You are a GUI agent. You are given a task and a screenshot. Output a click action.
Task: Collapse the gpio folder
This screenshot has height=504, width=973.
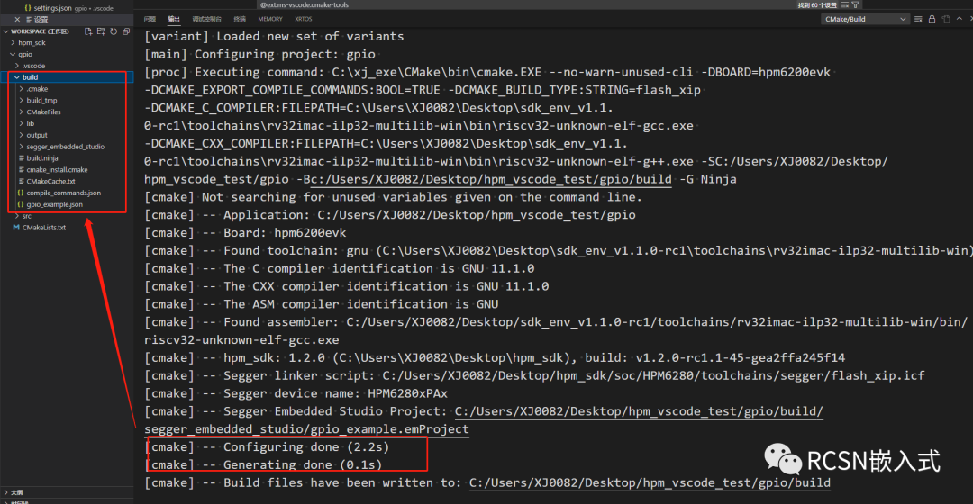(25, 55)
